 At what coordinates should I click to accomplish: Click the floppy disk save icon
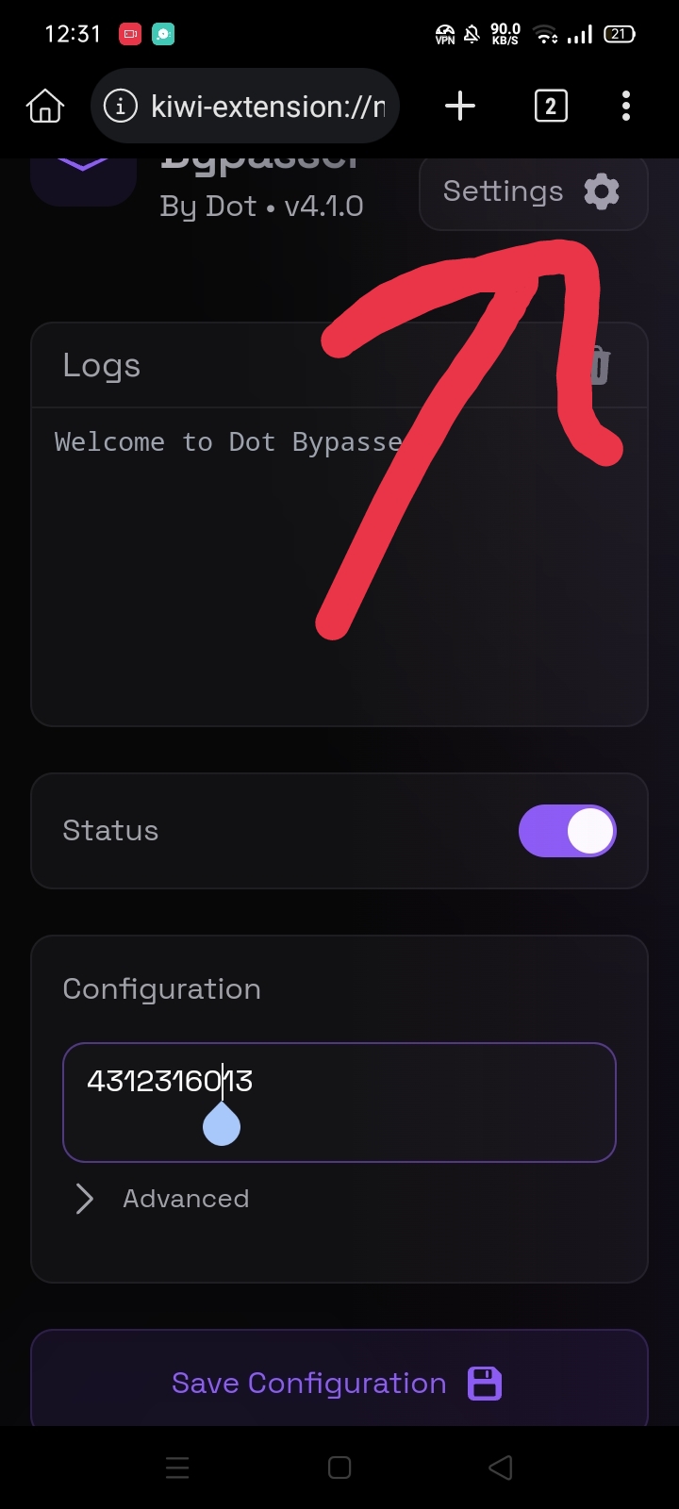(485, 1384)
